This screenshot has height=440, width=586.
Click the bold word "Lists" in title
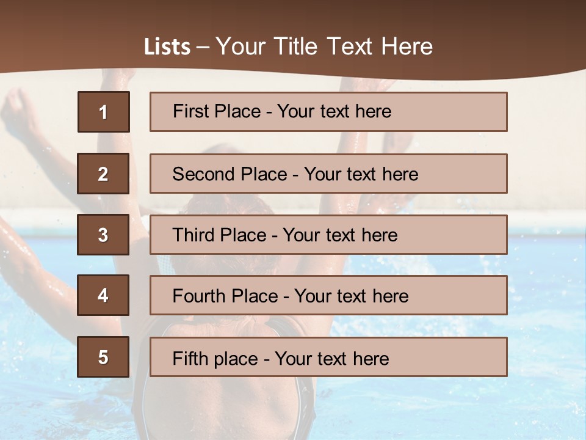[x=167, y=46]
